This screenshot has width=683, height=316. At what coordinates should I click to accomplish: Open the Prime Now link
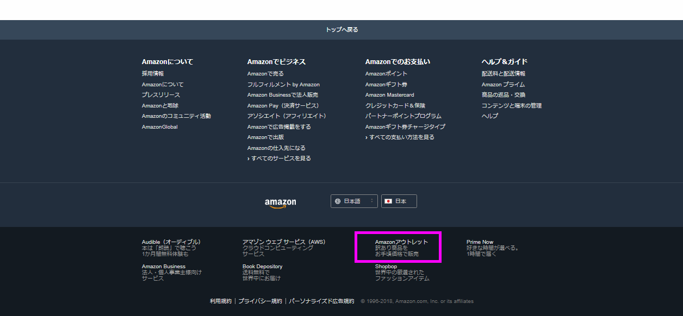coord(480,242)
